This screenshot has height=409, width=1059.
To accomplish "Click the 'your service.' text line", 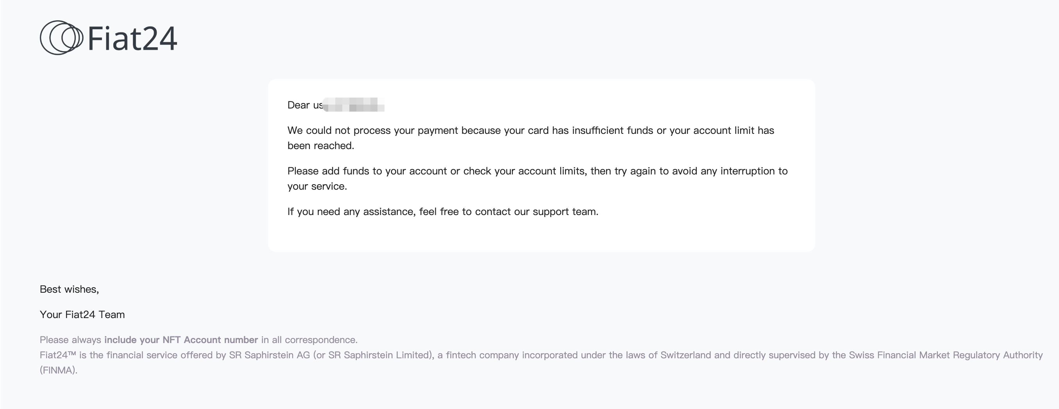I will (317, 187).
